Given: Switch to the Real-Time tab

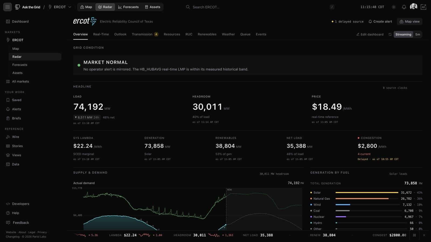Looking at the screenshot, I should (101, 34).
